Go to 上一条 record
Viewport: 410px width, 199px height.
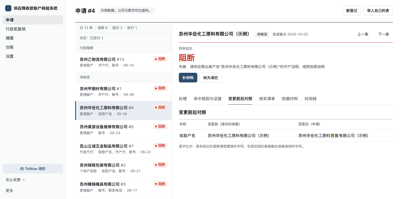pos(363,34)
